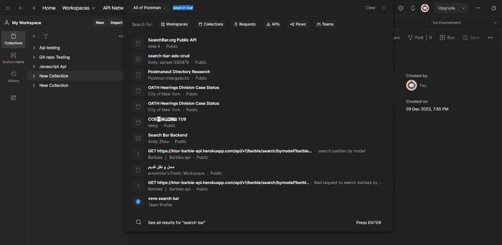Click the search input with 'search bar'
Image resolution: width=502 pixels, height=245 pixels.
[x=266, y=8]
